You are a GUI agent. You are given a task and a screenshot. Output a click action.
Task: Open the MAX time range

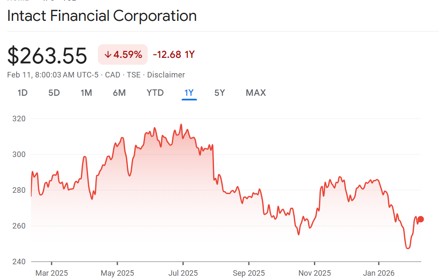pyautogui.click(x=256, y=93)
